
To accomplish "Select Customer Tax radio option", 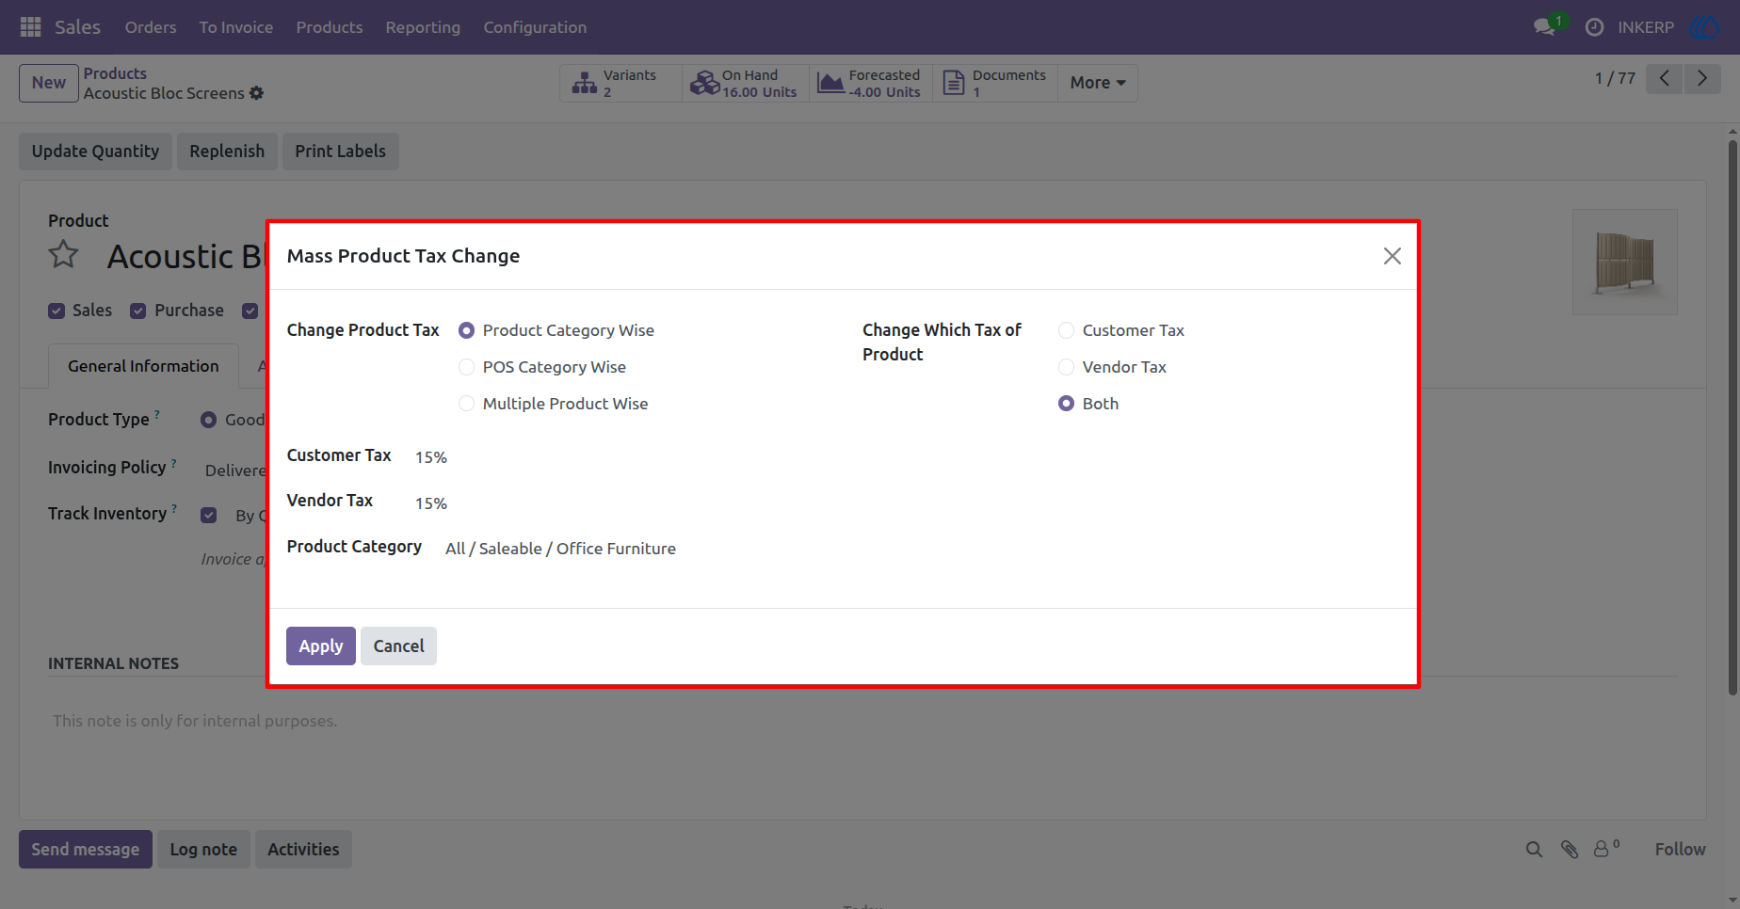I will point(1066,330).
